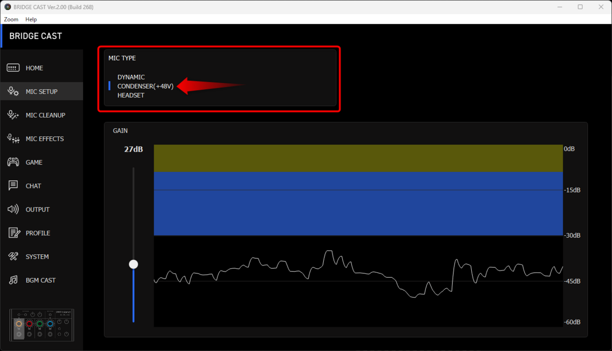Viewport: 612px width, 351px height.
Task: Click the 27dB gain value
Action: (134, 149)
